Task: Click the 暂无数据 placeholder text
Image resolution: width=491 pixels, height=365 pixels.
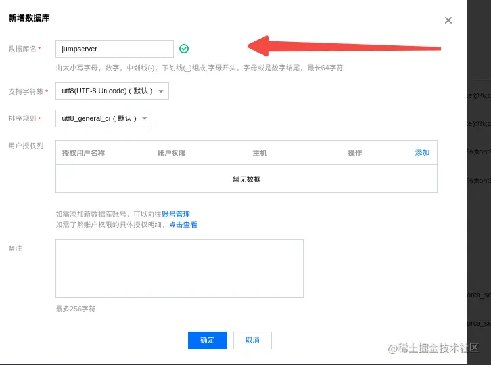Action: tap(246, 179)
